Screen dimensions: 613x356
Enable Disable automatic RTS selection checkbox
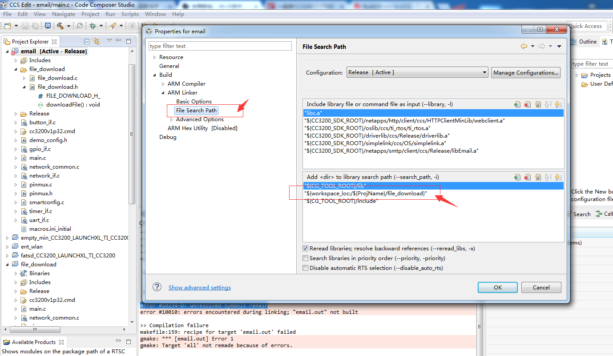(305, 268)
